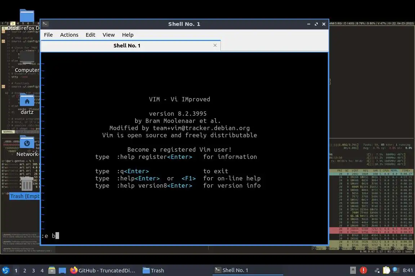The width and height of the screenshot is (415, 276).
Task: Open the Lubuntu start menu icon
Action: point(6,270)
